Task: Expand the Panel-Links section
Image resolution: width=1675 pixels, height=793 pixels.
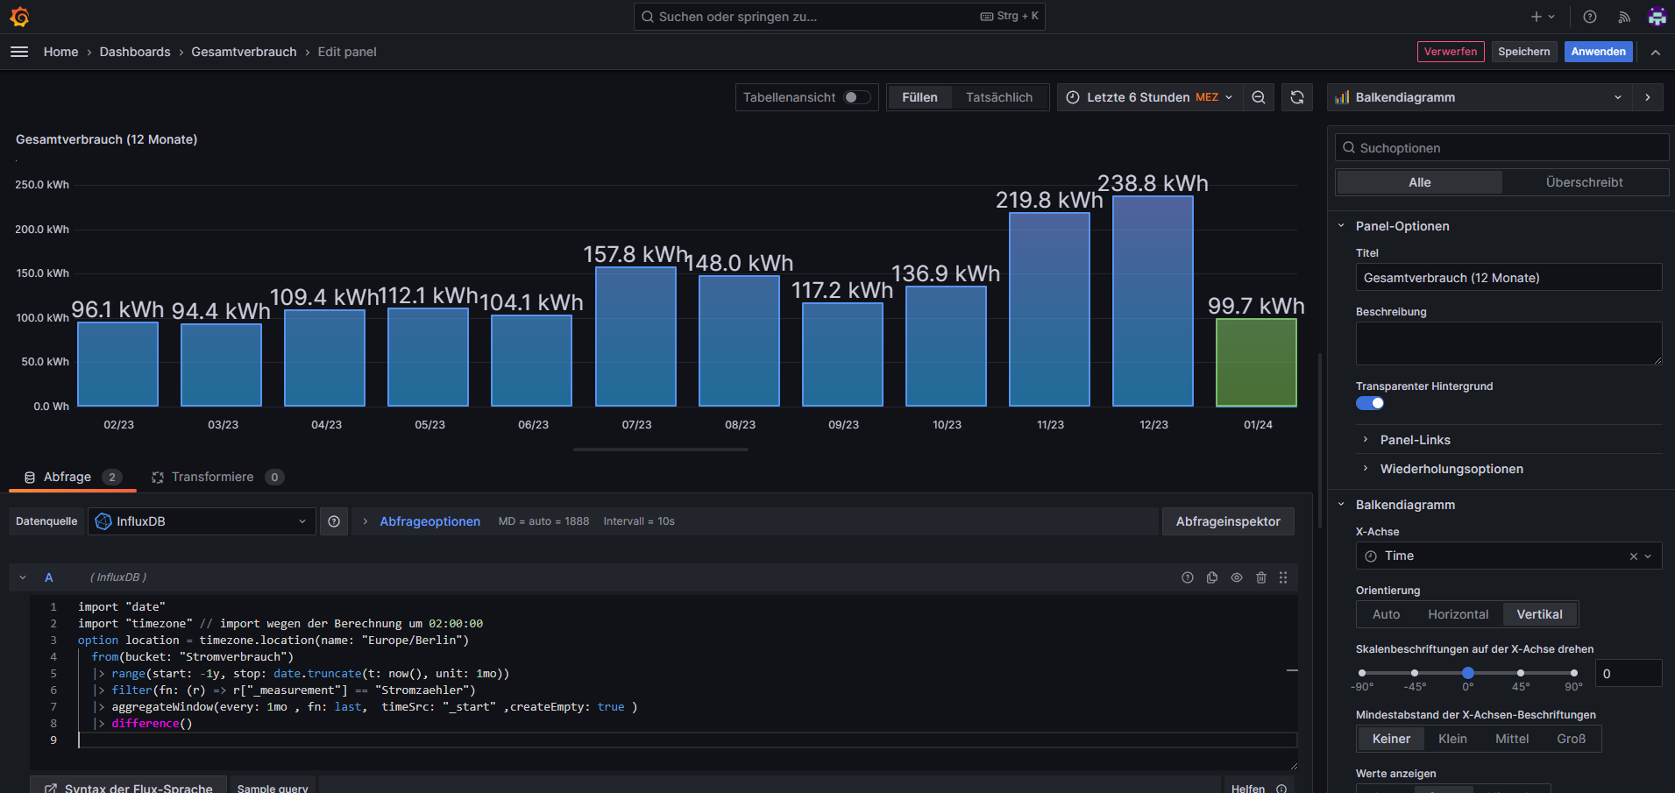Action: (1415, 440)
